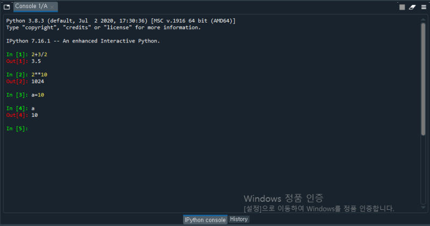Click the 'Python 3.8.3' version line
Viewport: 430px width, 226px height.
(120, 20)
